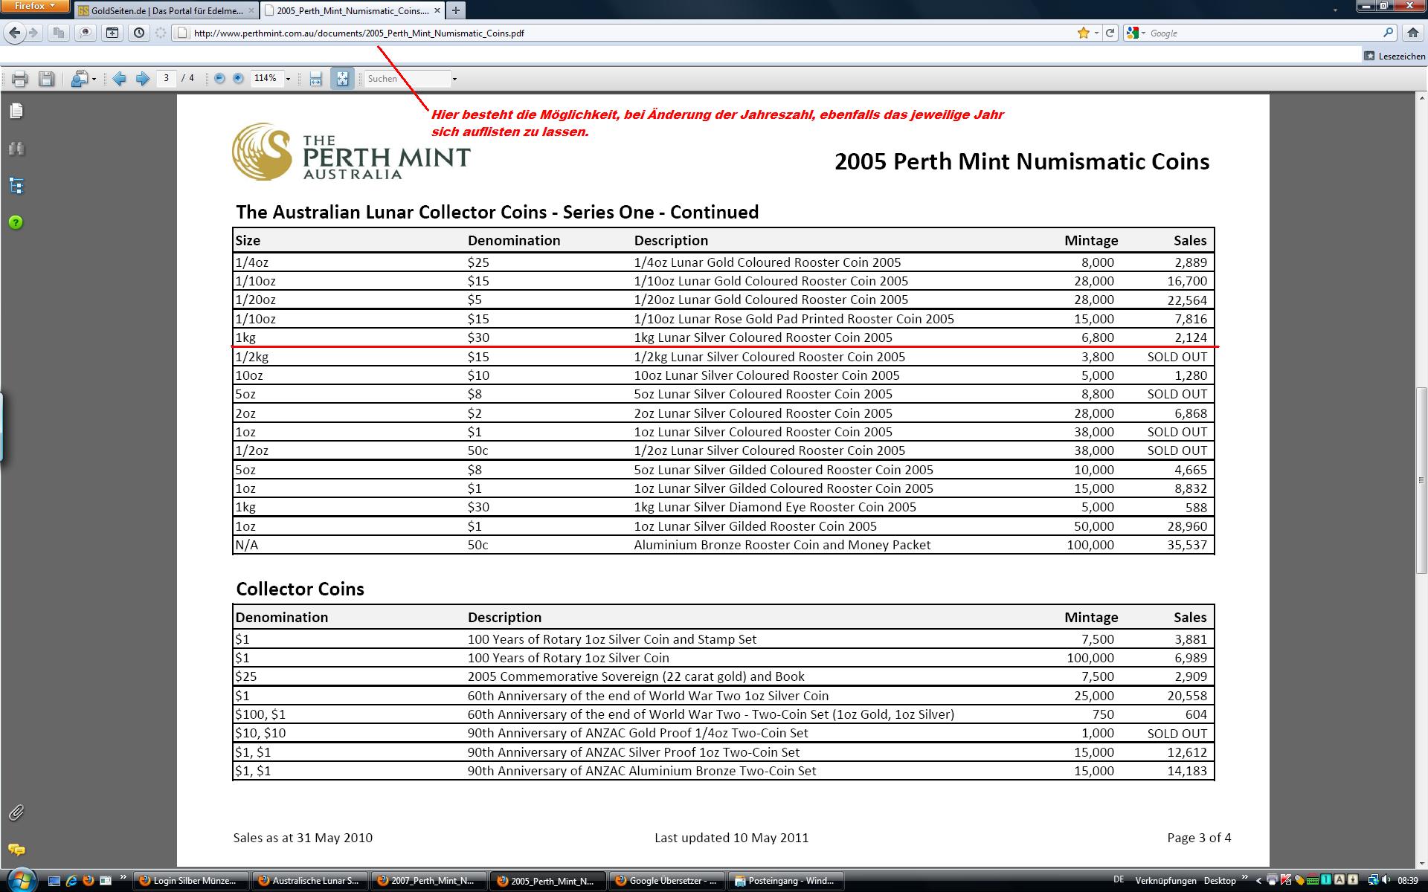Go to previous PDF page
Image resolution: width=1428 pixels, height=892 pixels.
[119, 79]
